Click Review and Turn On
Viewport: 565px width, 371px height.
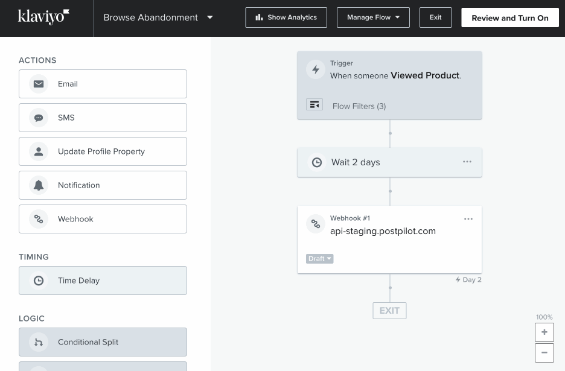point(510,17)
